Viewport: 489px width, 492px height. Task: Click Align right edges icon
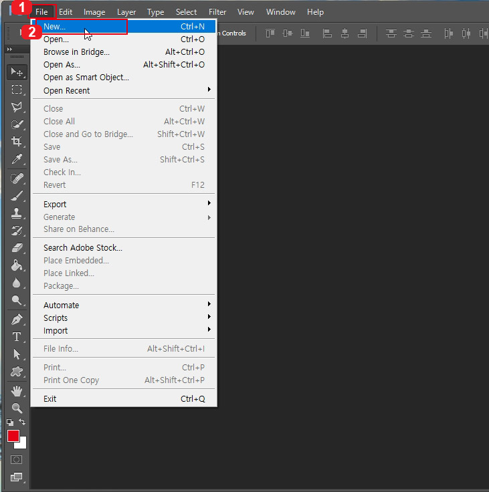tap(363, 33)
